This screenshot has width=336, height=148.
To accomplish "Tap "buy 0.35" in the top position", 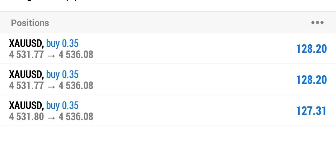I will tap(62, 43).
